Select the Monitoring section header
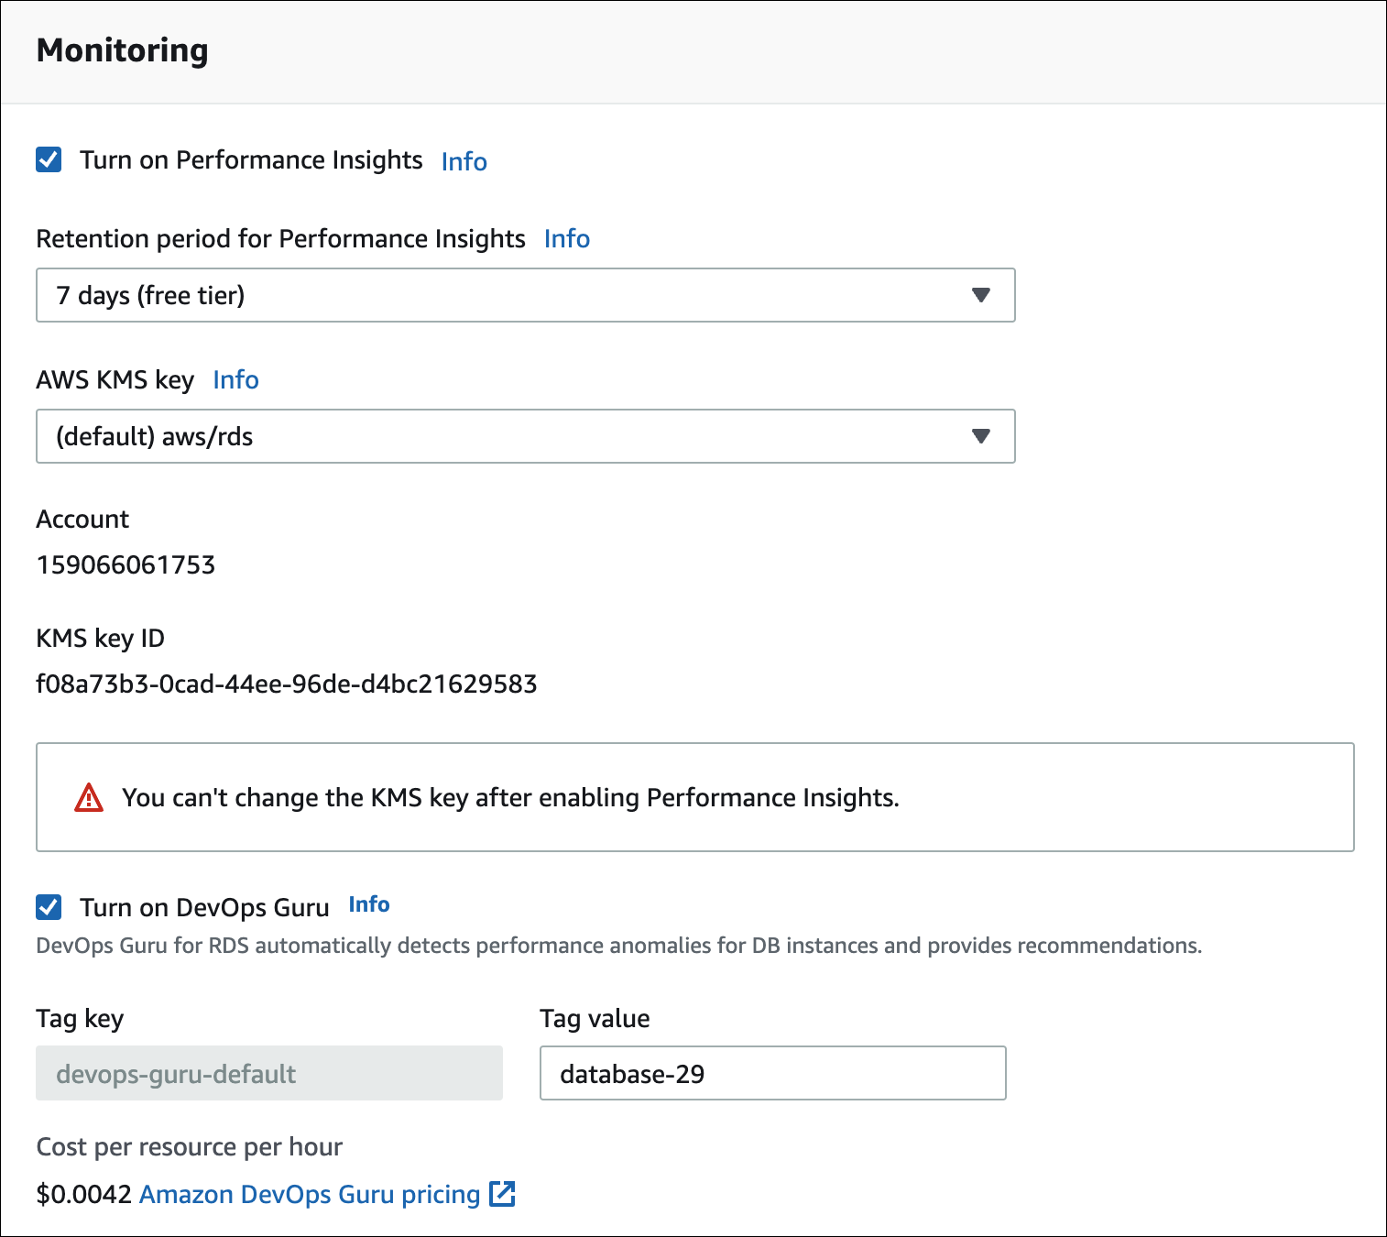The height and width of the screenshot is (1237, 1387). point(123,50)
